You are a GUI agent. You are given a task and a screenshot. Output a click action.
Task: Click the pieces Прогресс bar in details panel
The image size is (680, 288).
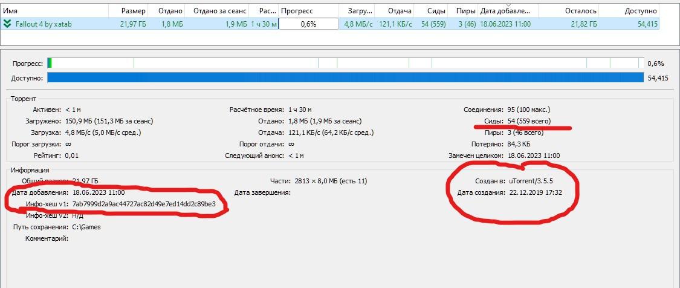click(x=345, y=63)
